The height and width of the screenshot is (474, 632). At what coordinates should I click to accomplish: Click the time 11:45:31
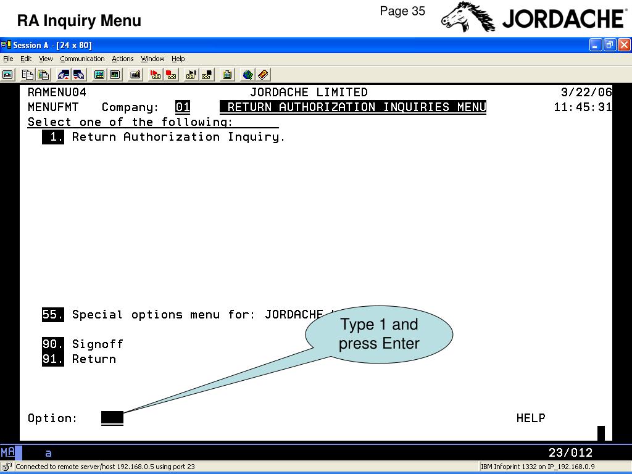[583, 107]
